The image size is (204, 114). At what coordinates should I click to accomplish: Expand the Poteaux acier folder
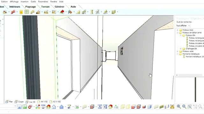coord(178,51)
